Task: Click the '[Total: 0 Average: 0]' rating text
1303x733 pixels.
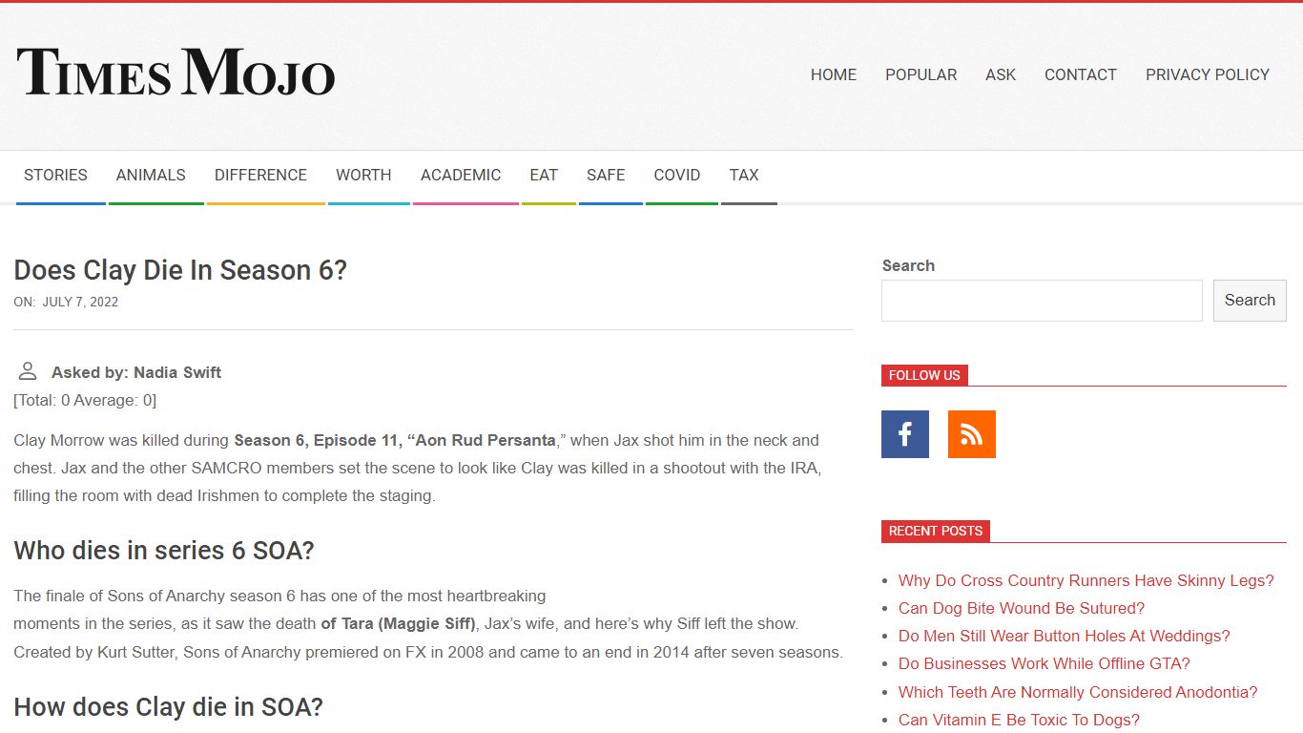Action: 85,400
